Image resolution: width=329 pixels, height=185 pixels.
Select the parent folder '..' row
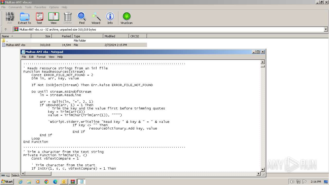tap(74, 41)
